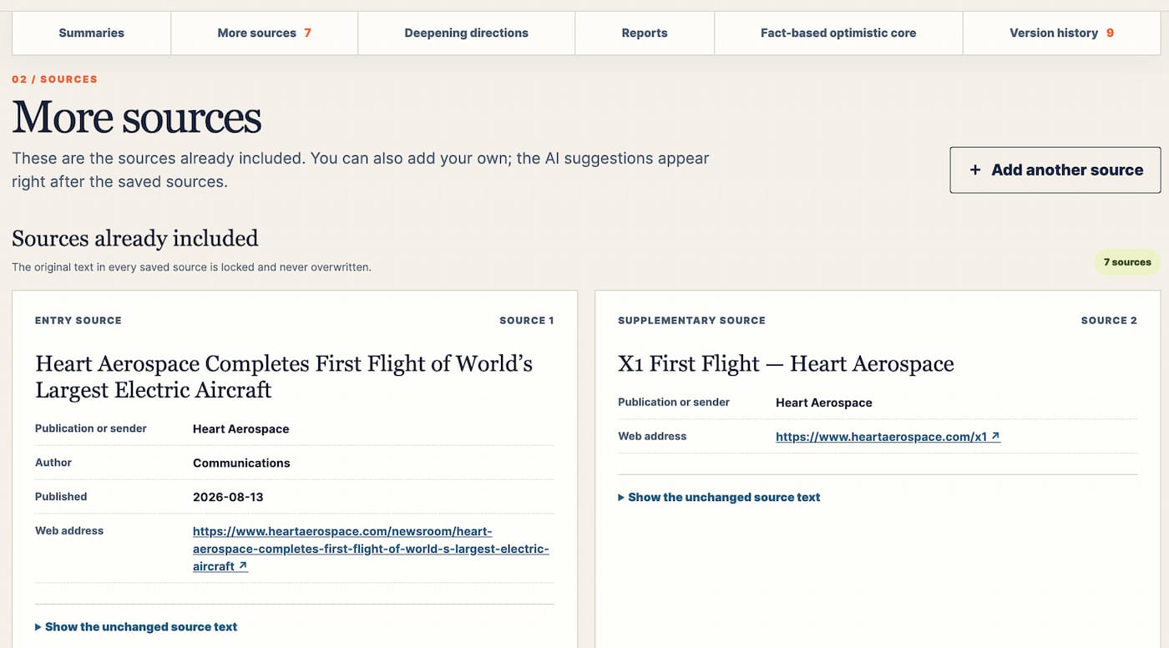Open the heartaerospace.com/x1 web address link
1169x648 pixels.
coord(888,437)
